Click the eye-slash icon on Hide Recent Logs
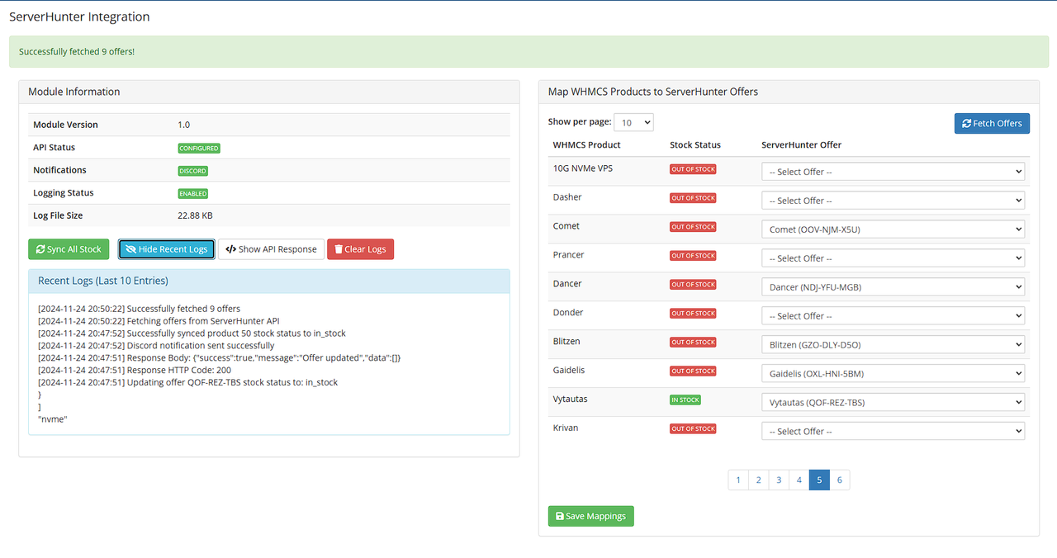Viewport: 1057px width, 558px height. point(130,249)
